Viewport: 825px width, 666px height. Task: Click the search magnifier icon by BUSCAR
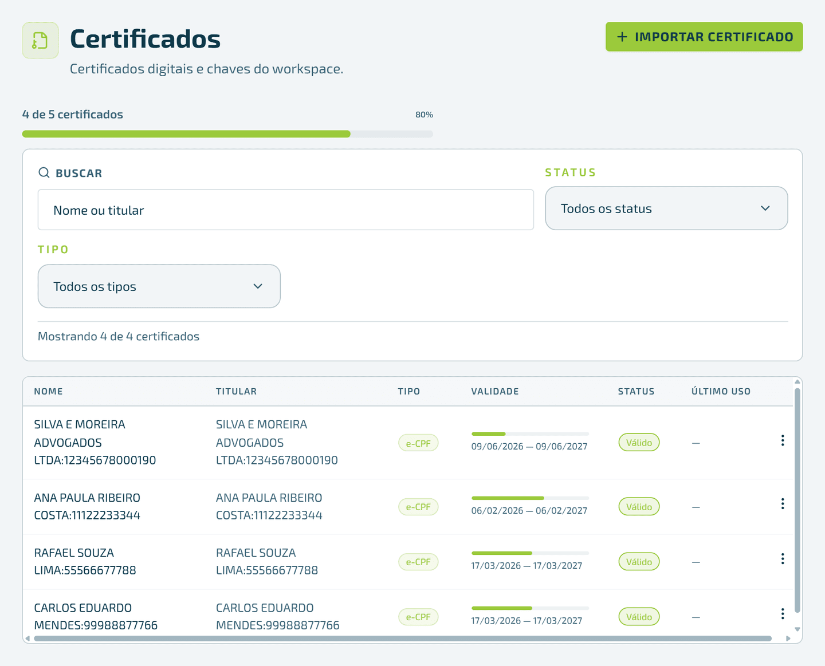[x=44, y=173]
